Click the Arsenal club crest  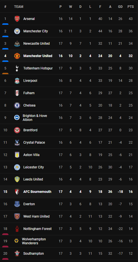pos(17,19)
